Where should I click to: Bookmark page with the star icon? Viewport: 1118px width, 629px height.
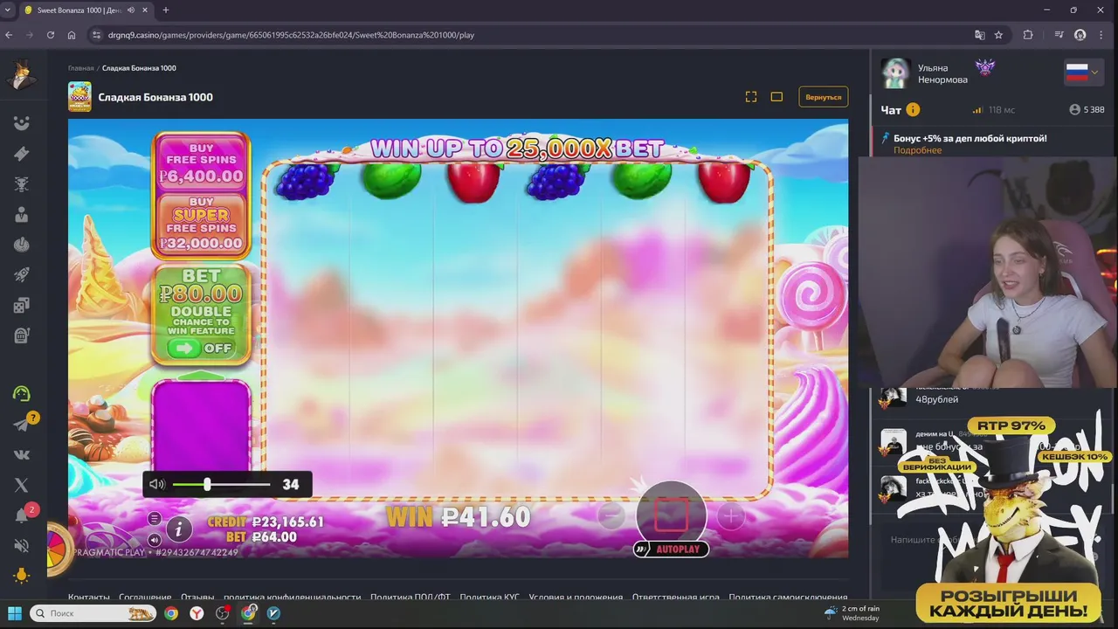998,35
